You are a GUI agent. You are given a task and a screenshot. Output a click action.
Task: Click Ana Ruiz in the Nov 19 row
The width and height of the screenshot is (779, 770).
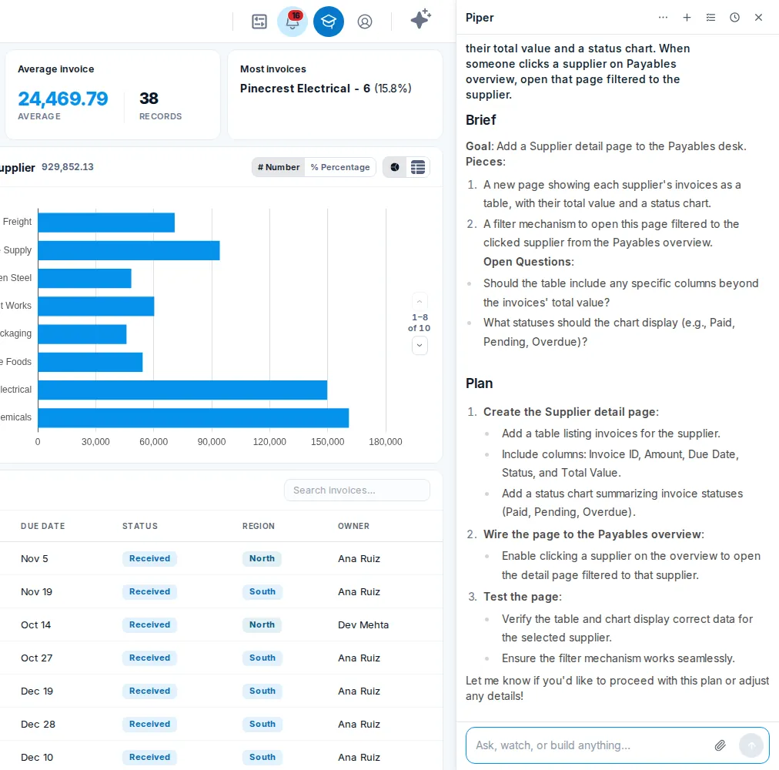point(359,591)
